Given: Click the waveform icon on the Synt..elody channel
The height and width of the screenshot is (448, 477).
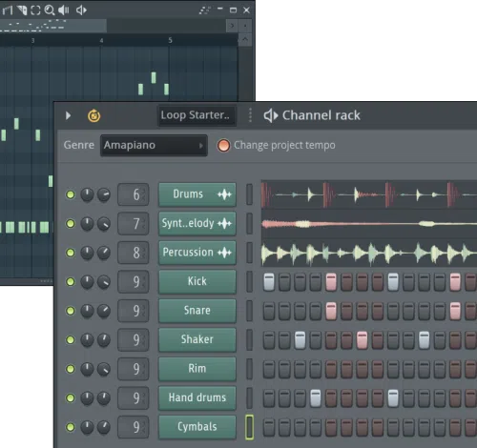Looking at the screenshot, I should 224,224.
